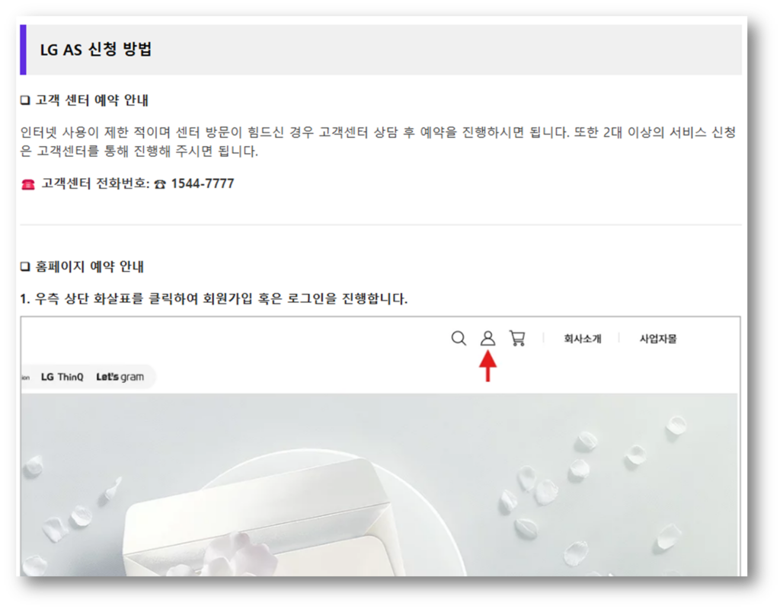Select the Let's gram tab
This screenshot has width=780, height=609.
120,377
